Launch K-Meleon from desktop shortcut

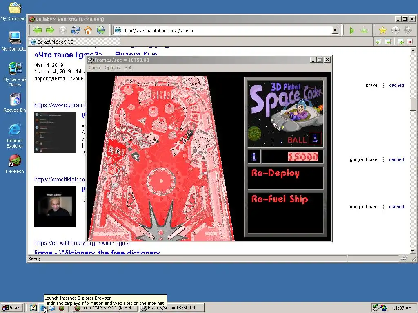15,164
